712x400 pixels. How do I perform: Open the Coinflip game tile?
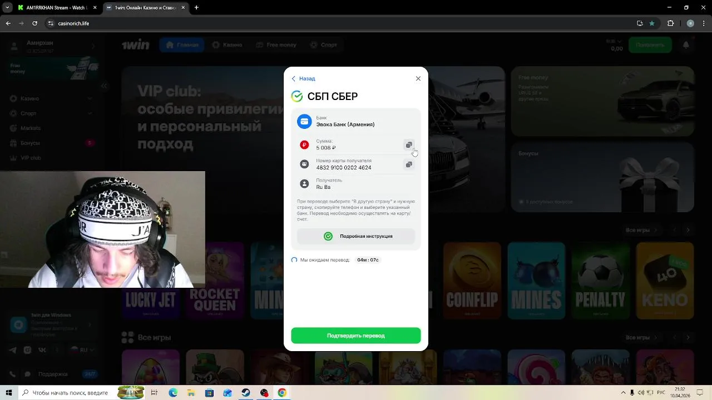[x=472, y=281]
